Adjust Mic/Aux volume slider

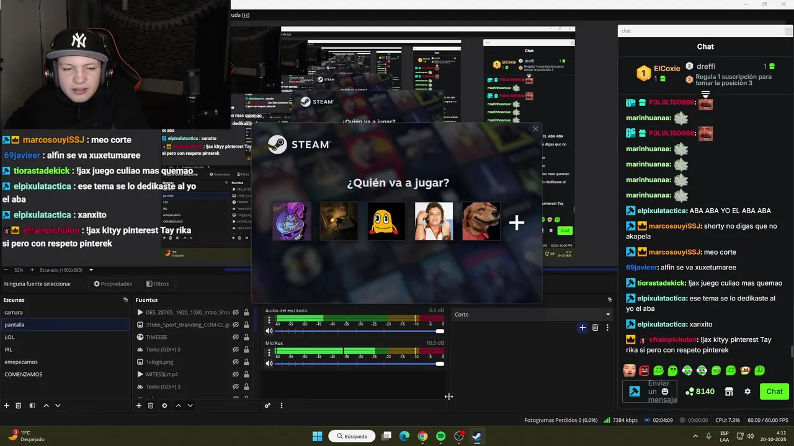(x=359, y=364)
